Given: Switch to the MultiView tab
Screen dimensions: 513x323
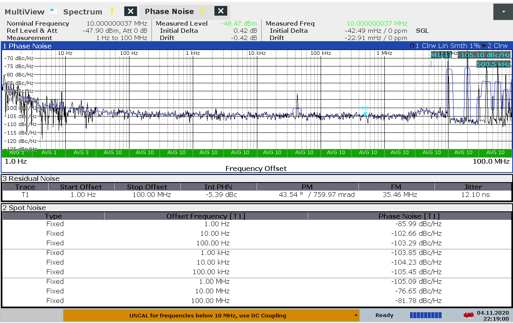Looking at the screenshot, I should (x=24, y=12).
